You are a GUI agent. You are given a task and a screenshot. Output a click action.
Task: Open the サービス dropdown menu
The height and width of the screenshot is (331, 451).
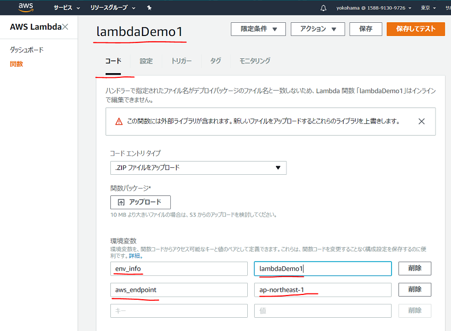67,8
